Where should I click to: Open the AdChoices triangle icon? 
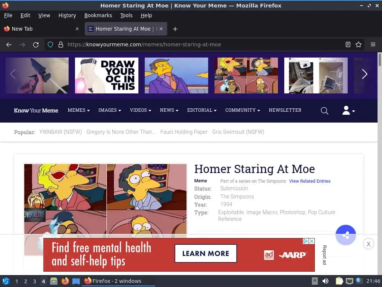click(x=306, y=241)
